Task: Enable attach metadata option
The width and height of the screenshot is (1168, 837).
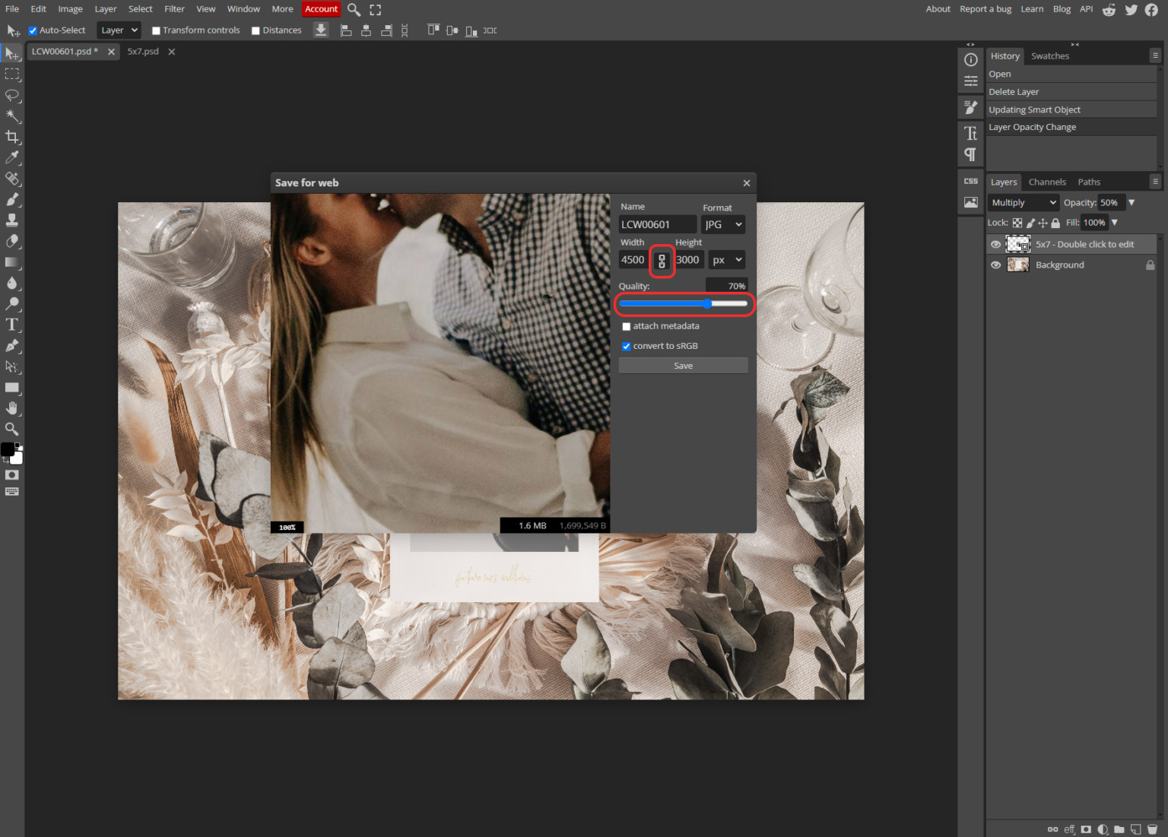Action: 626,326
